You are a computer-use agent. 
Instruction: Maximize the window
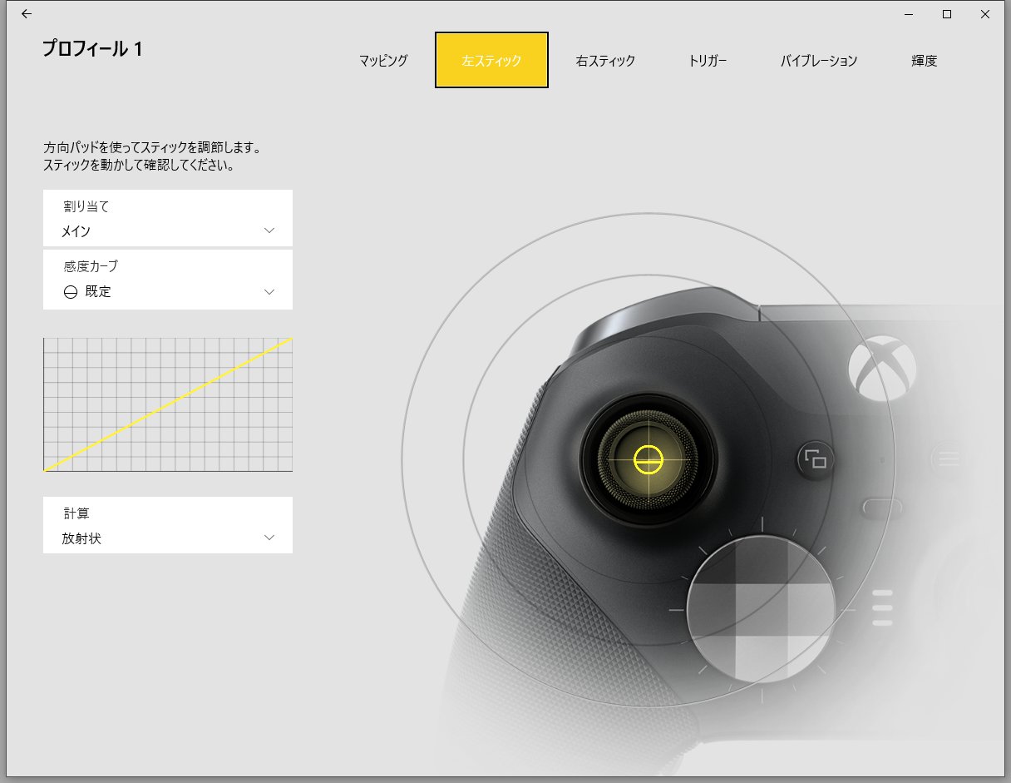(x=947, y=14)
